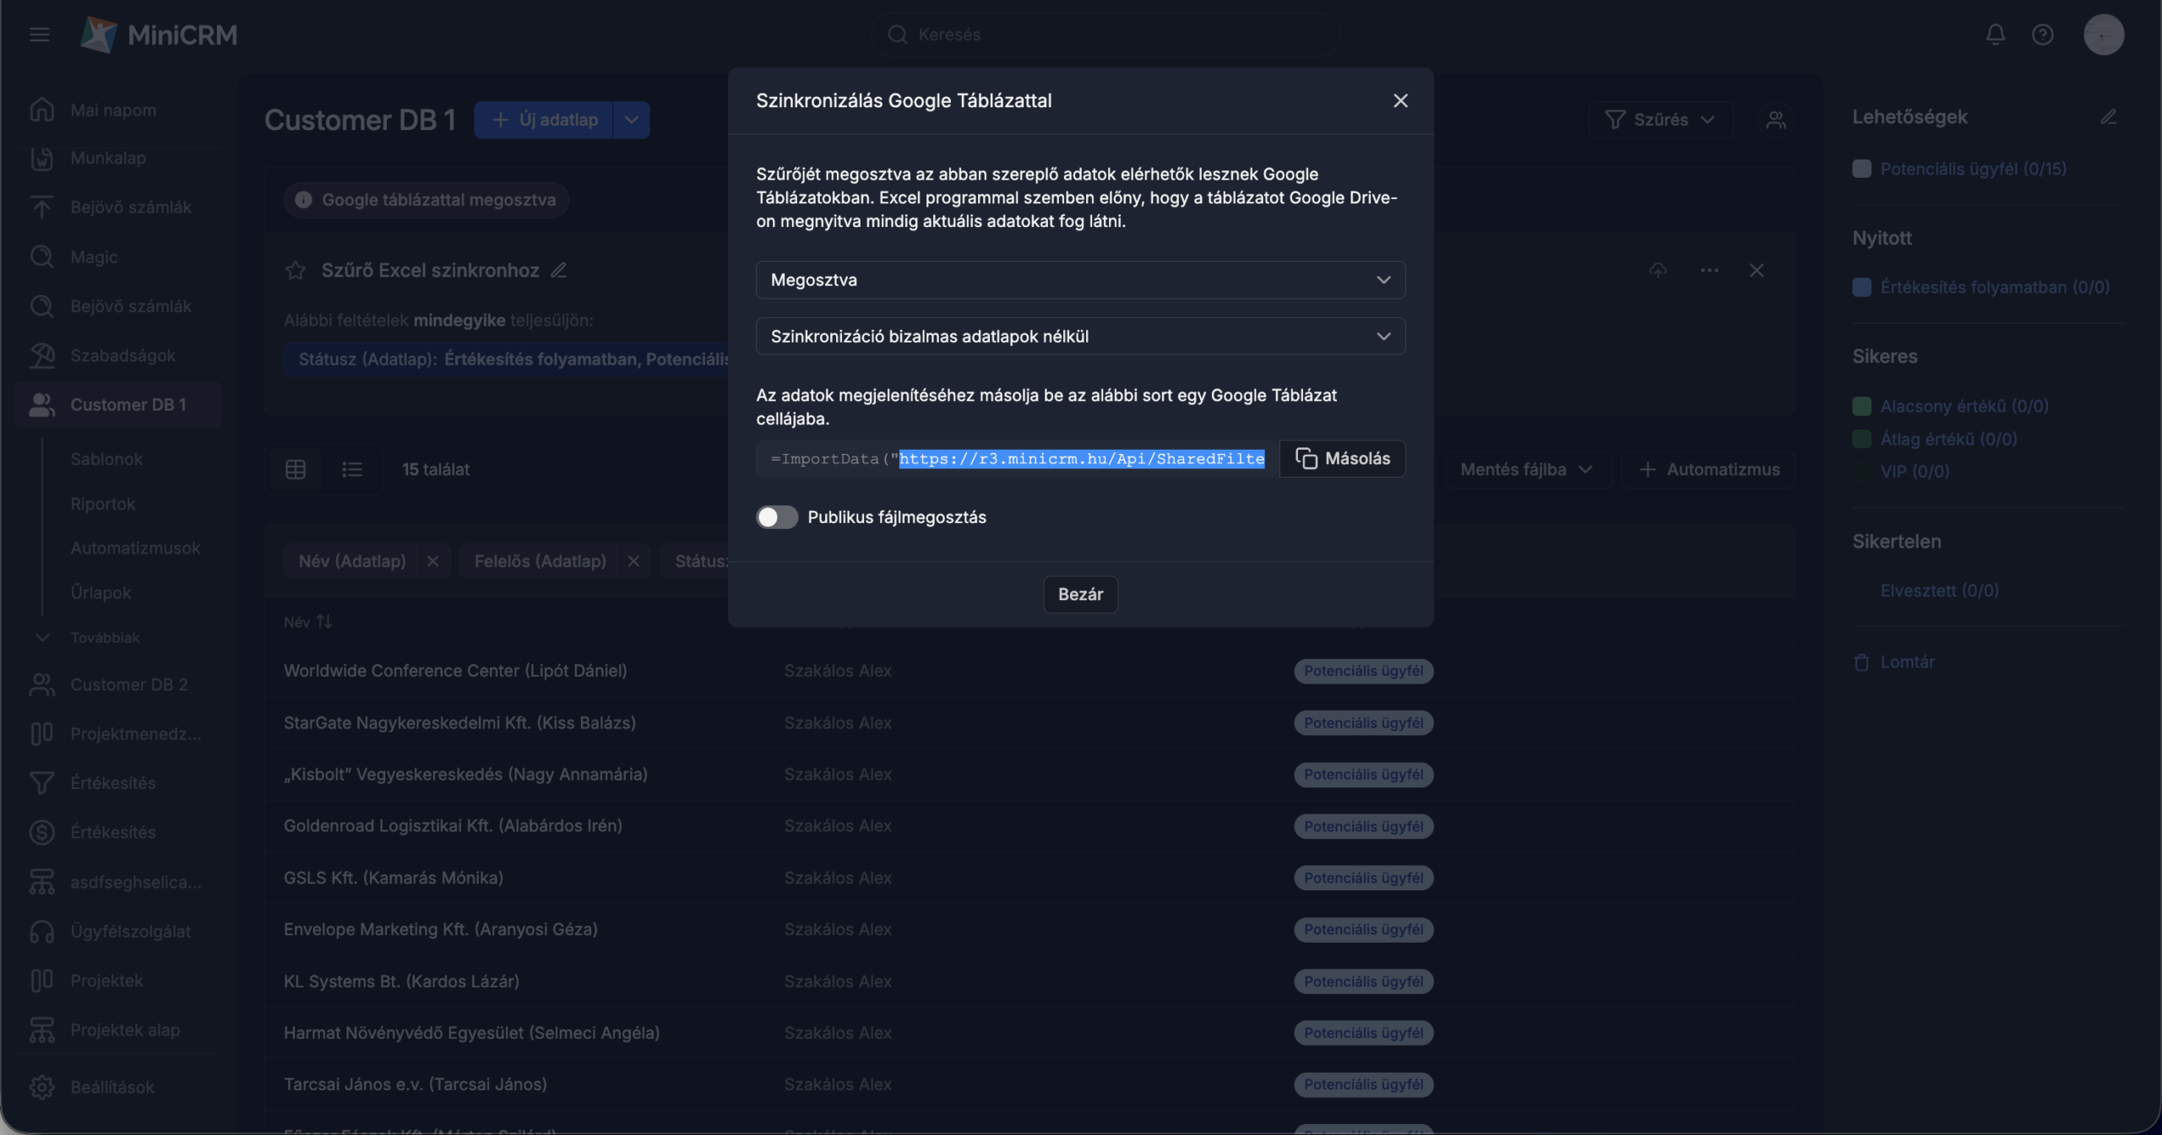Click the Értékesítés folyamatban status checkbox

tap(1861, 287)
